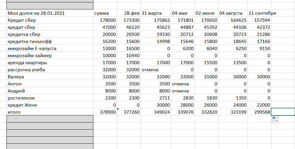
Task: Click the 'кредитка сбер' row label
Action: (50, 34)
